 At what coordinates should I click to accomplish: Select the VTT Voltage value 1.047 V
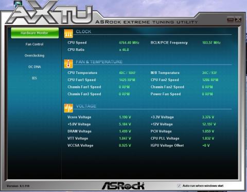pos(125,138)
